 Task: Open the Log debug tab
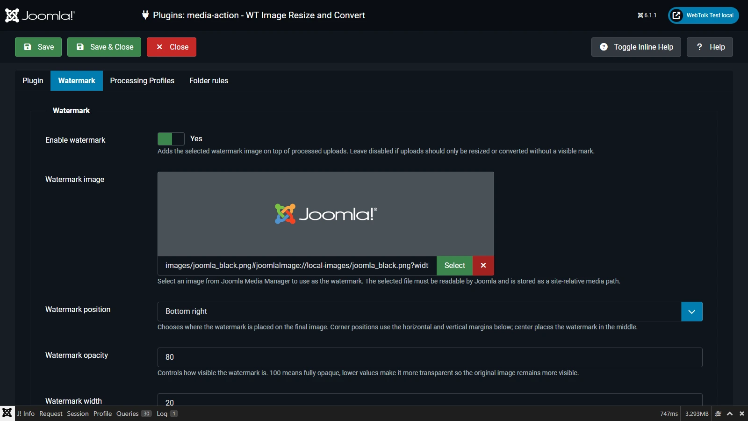tap(167, 414)
